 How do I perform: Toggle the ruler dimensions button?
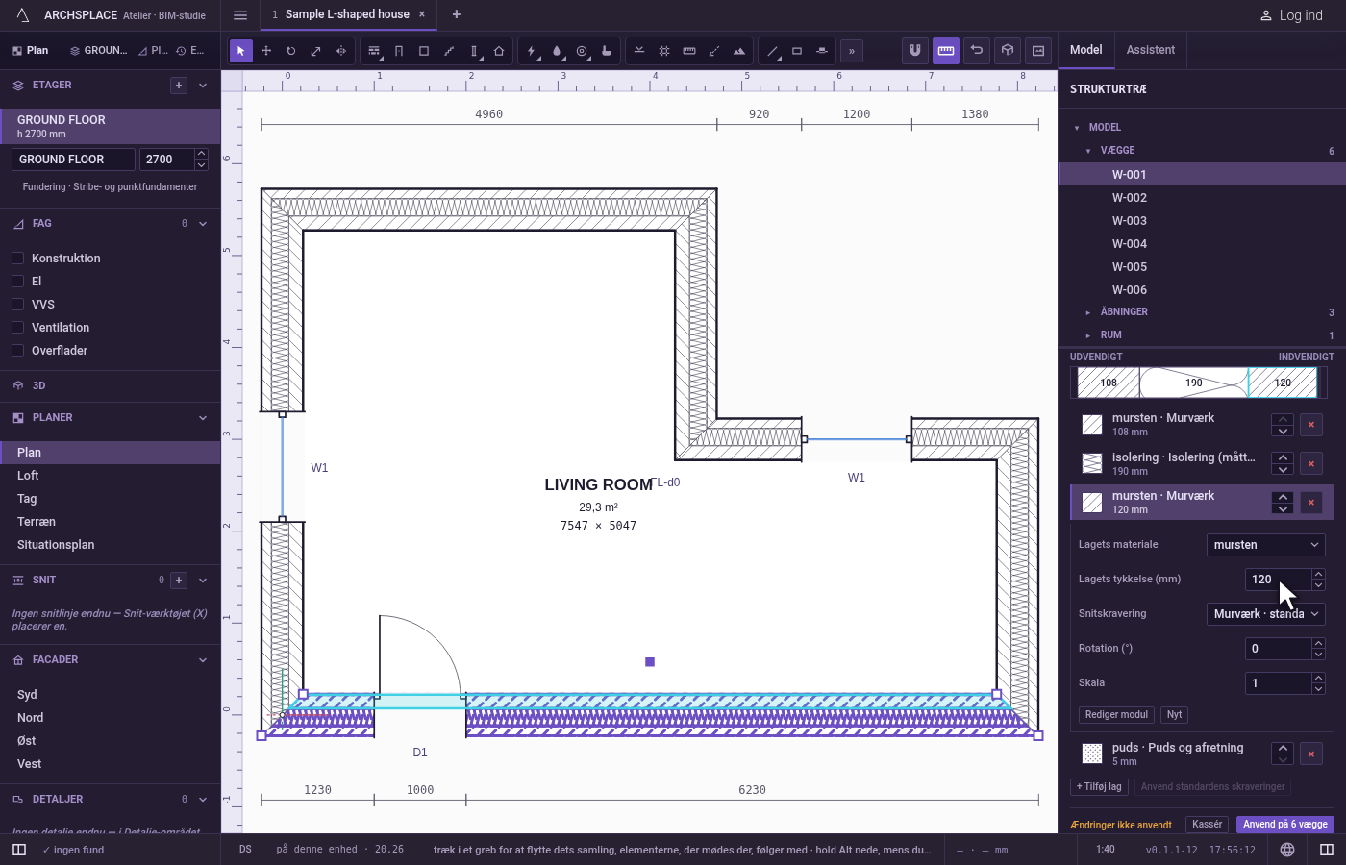tap(946, 50)
